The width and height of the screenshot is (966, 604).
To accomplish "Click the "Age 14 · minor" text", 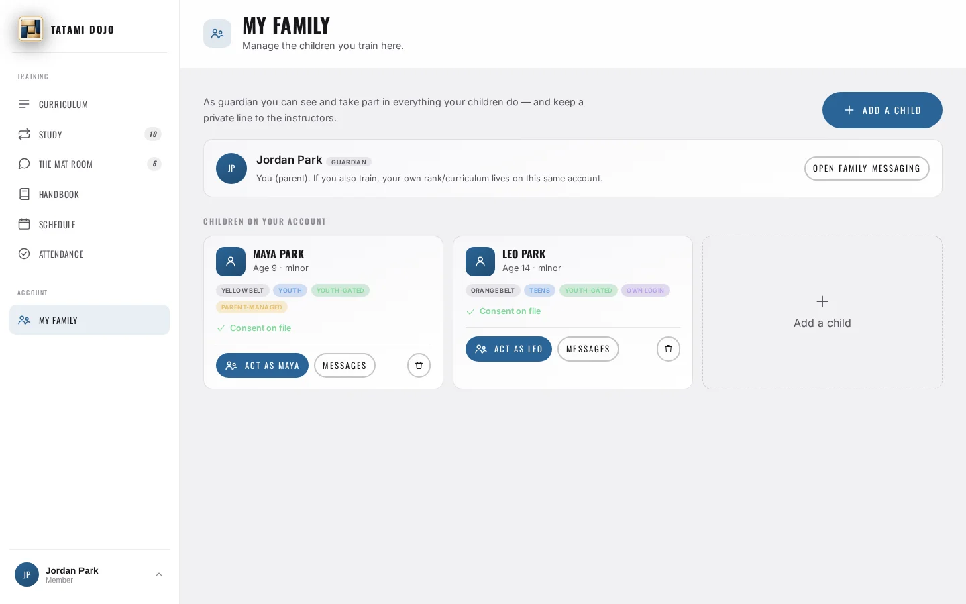I will click(532, 268).
